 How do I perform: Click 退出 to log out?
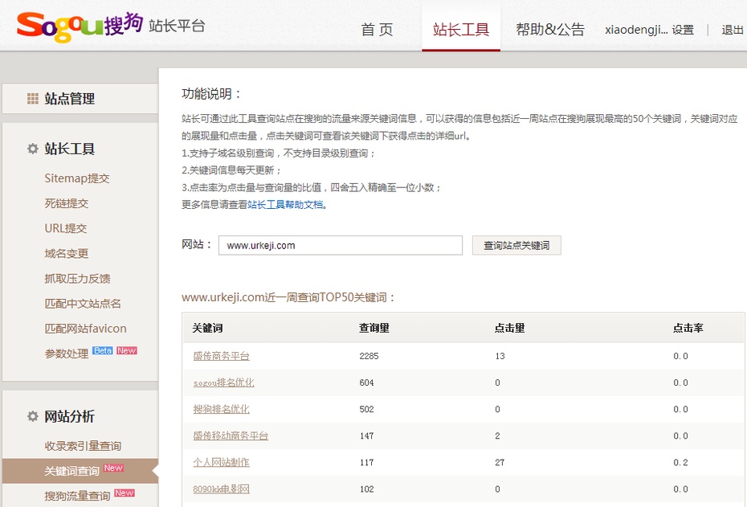732,29
